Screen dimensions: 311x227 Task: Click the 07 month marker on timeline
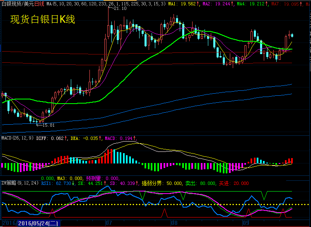pos(108,222)
